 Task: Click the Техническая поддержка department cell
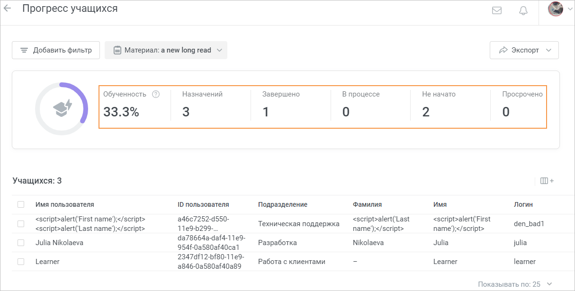pyautogui.click(x=299, y=224)
